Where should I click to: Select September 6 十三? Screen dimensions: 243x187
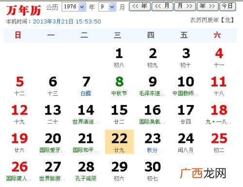tap(53, 86)
